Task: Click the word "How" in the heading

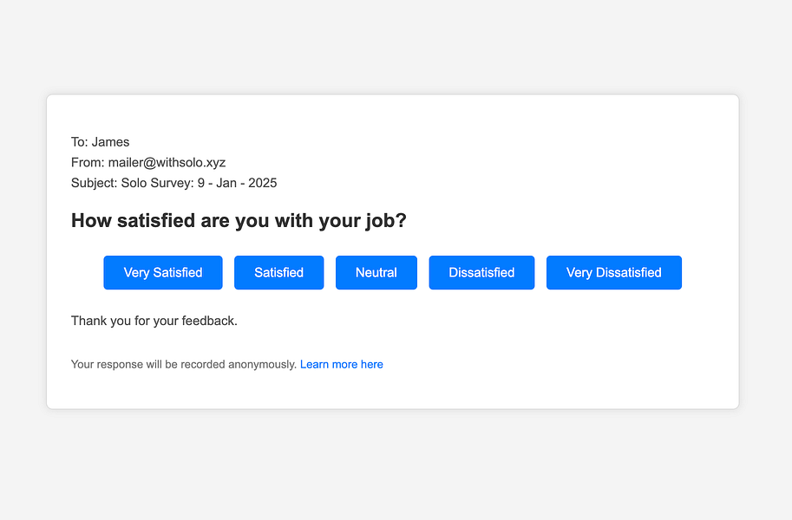Action: tap(90, 221)
